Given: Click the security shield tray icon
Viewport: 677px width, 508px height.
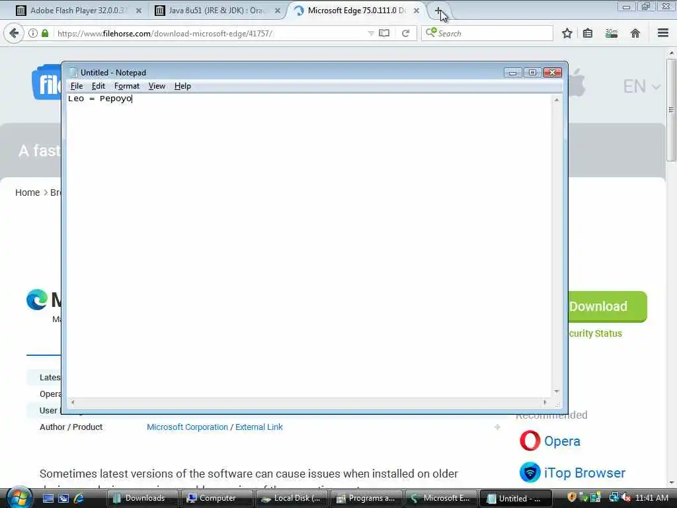Looking at the screenshot, I should [572, 497].
